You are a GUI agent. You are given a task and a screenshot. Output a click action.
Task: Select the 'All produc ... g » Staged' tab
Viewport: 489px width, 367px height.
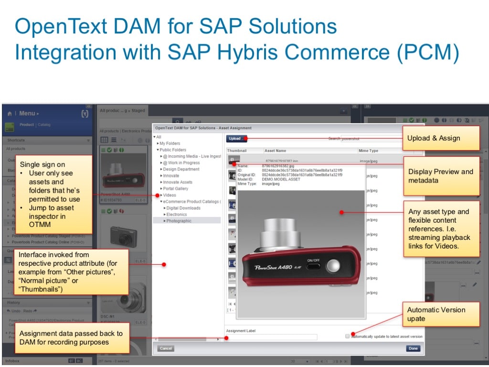pos(122,110)
